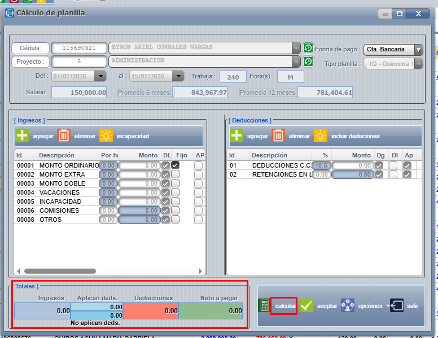This screenshot has height=338, width=438.
Task: Open the Tipo planilla dropdown
Action: 418,64
